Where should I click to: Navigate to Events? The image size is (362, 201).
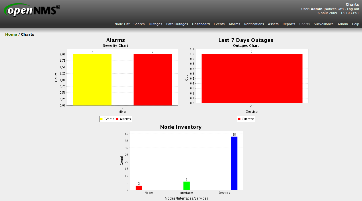coord(219,24)
